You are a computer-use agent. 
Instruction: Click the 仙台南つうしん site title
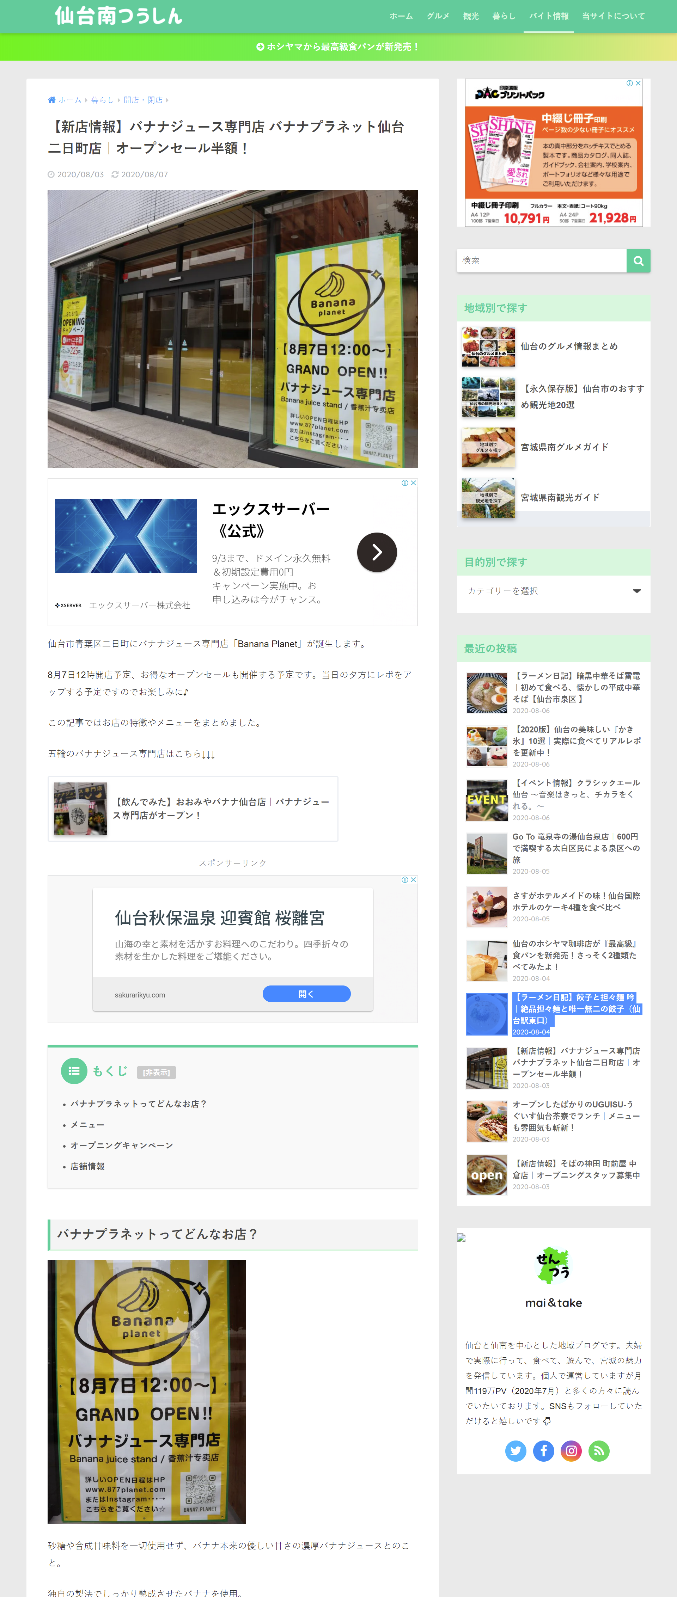118,16
